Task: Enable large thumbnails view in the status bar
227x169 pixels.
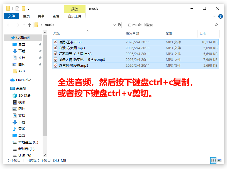Action: pyautogui.click(x=219, y=161)
